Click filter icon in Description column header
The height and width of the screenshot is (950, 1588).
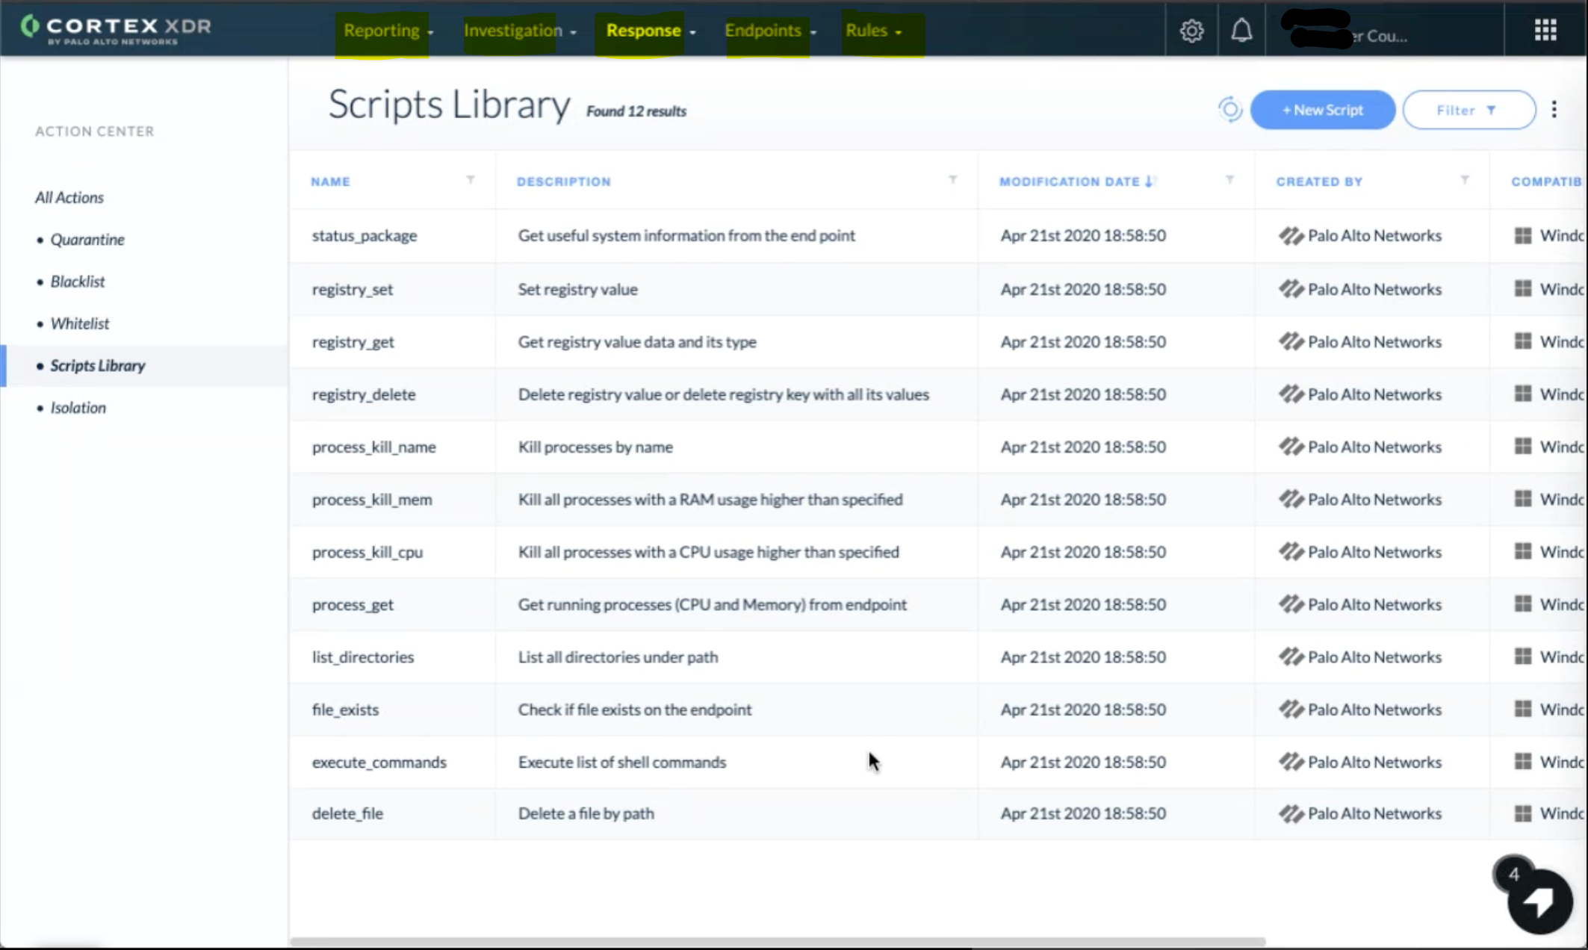pyautogui.click(x=952, y=180)
